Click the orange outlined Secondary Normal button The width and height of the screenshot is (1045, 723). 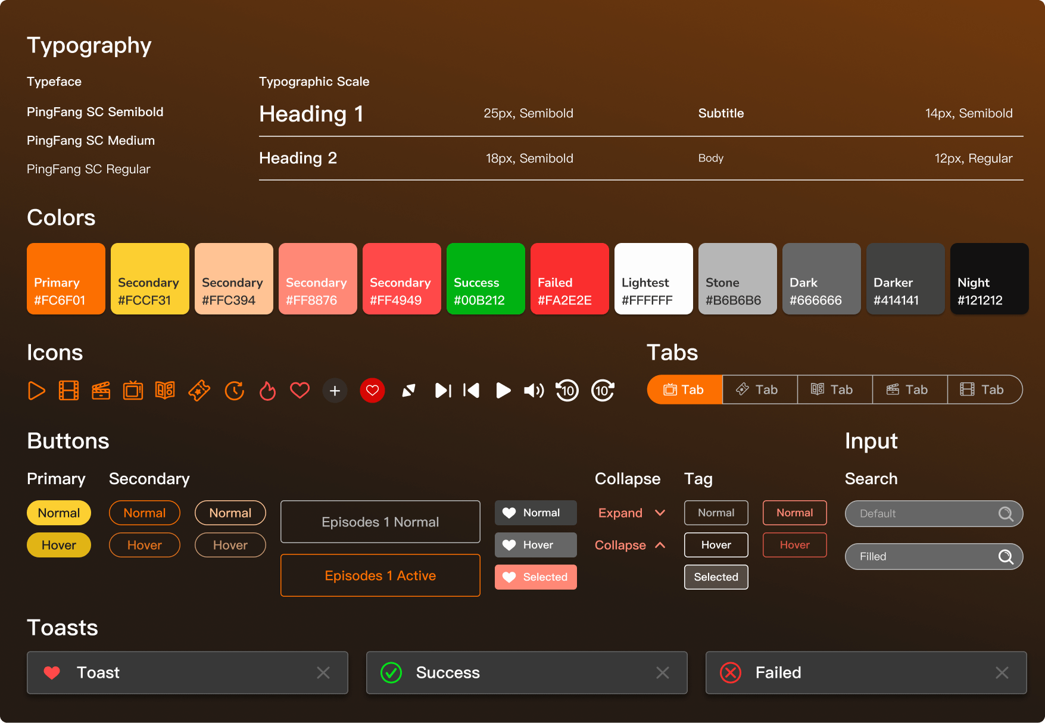(145, 513)
